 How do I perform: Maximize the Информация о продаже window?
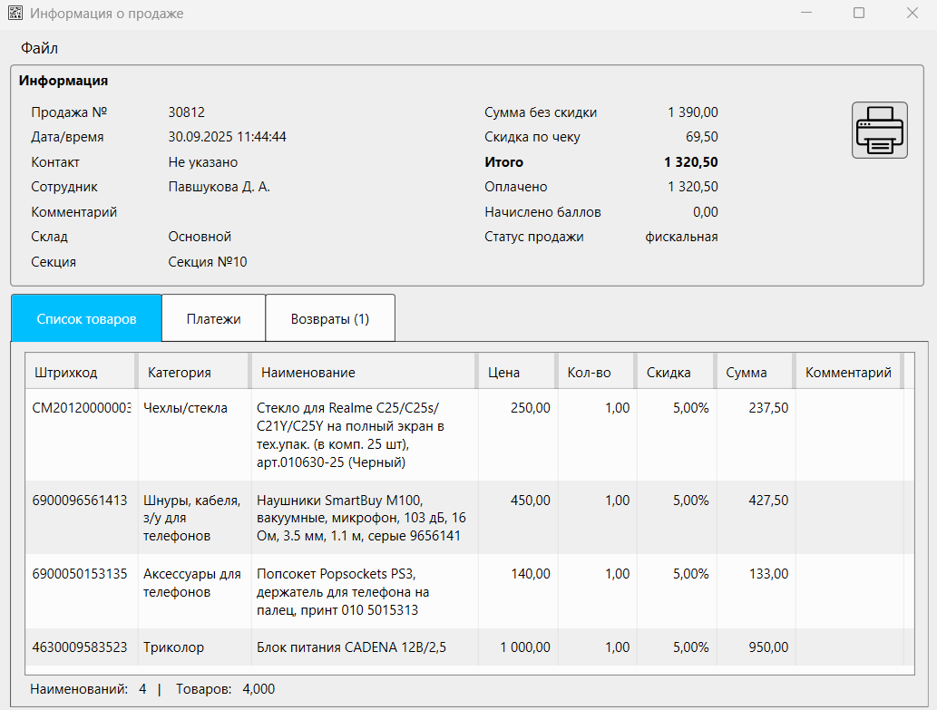point(858,14)
